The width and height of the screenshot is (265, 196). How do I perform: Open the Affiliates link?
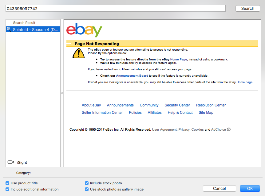pos(155,113)
